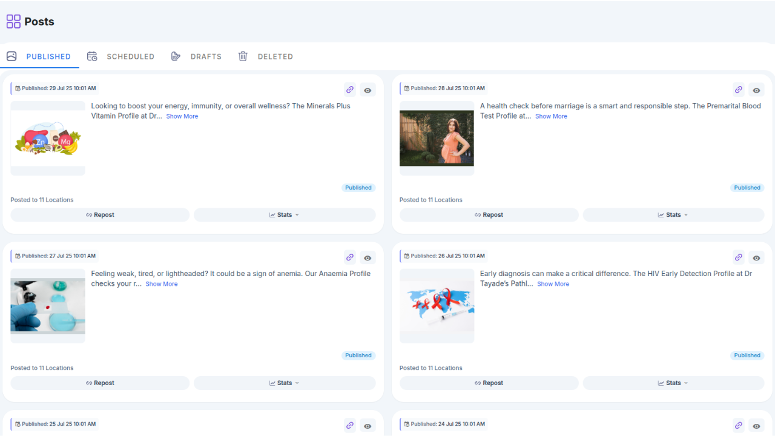
Task: Click the image icon on the Published tab
Action: [x=11, y=56]
